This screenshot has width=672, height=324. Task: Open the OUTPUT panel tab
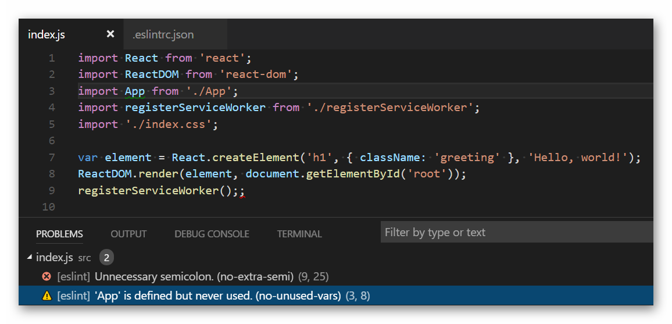[x=128, y=234]
